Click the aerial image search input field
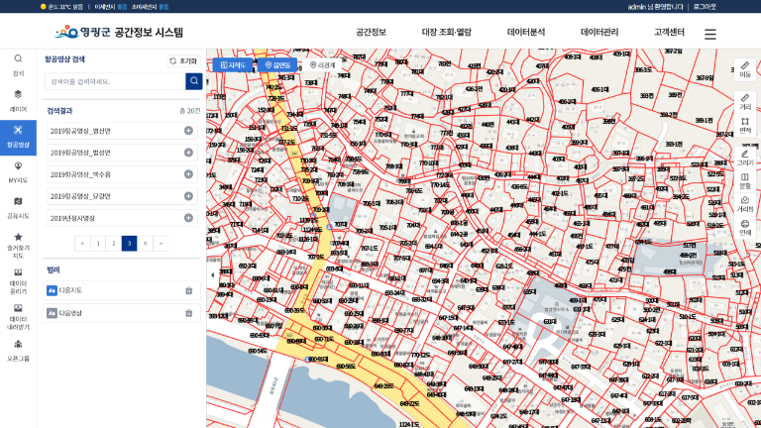Viewport: 761px width, 428px height. 115,81
